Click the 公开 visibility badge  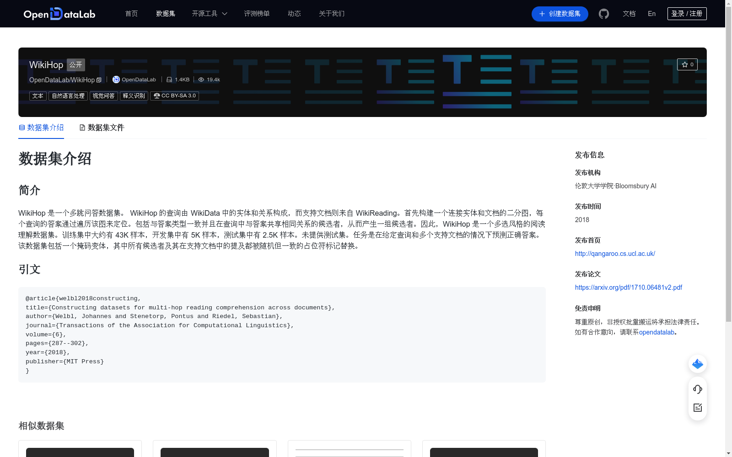pyautogui.click(x=76, y=65)
